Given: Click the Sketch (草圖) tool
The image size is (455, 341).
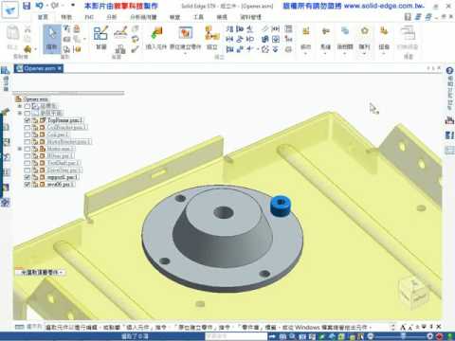Looking at the screenshot, I should [x=100, y=38].
